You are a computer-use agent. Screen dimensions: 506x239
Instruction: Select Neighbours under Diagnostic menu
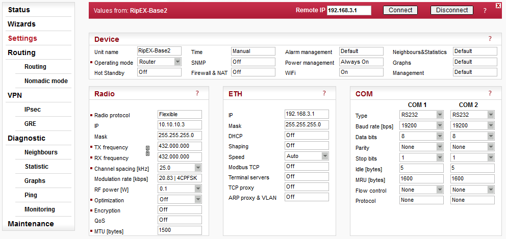(41, 152)
